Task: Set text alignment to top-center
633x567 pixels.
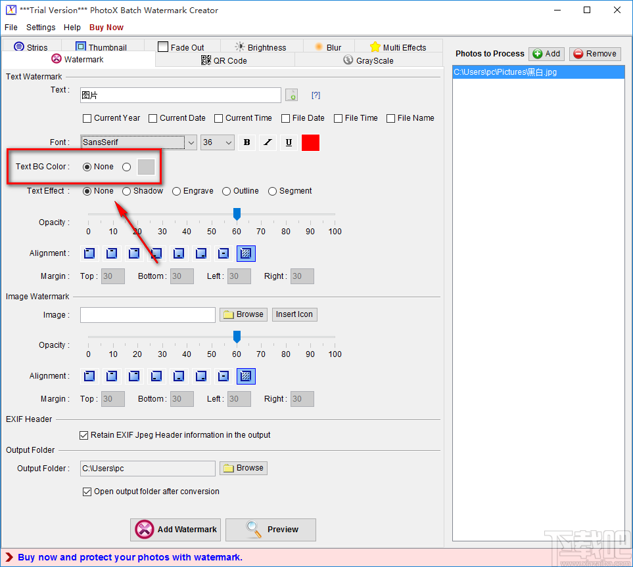Action: click(x=112, y=253)
